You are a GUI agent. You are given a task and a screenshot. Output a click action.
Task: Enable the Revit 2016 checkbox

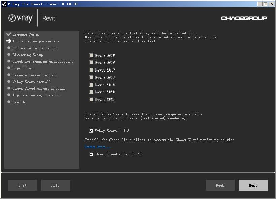pos(91,63)
